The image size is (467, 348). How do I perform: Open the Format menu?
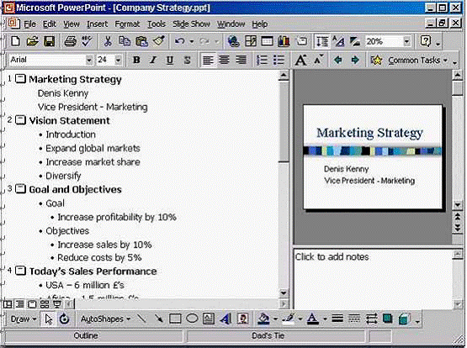tap(127, 24)
